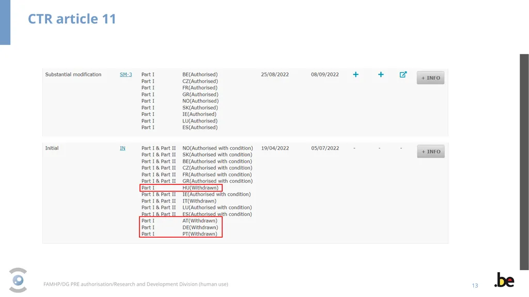Screen dimensions: 529x297
Task: Select PT(Withdrawn) entry
Action: pos(200,234)
